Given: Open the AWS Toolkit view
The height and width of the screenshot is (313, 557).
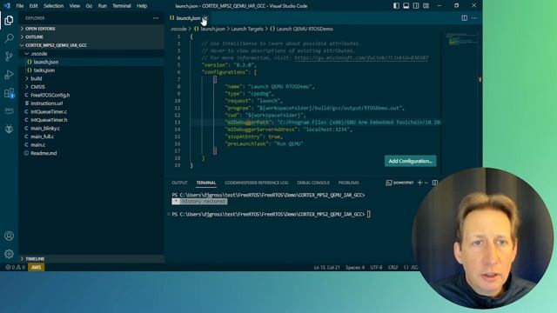Looking at the screenshot, I should (x=9, y=110).
